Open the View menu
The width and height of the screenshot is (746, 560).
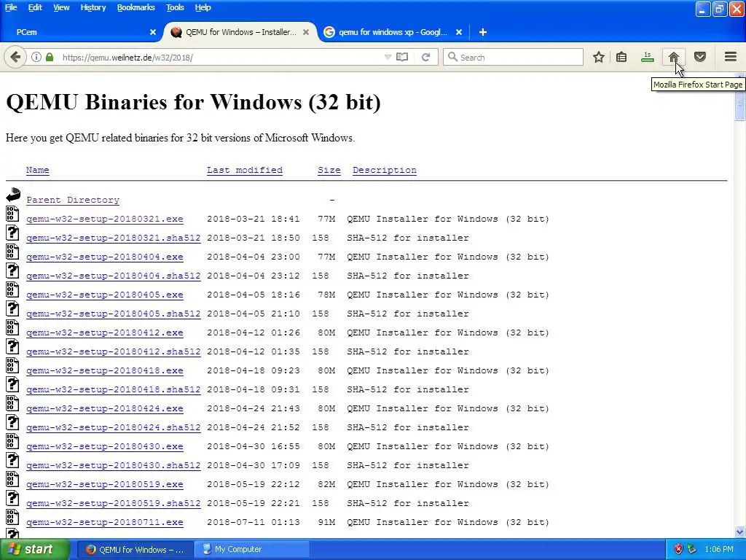click(x=61, y=7)
